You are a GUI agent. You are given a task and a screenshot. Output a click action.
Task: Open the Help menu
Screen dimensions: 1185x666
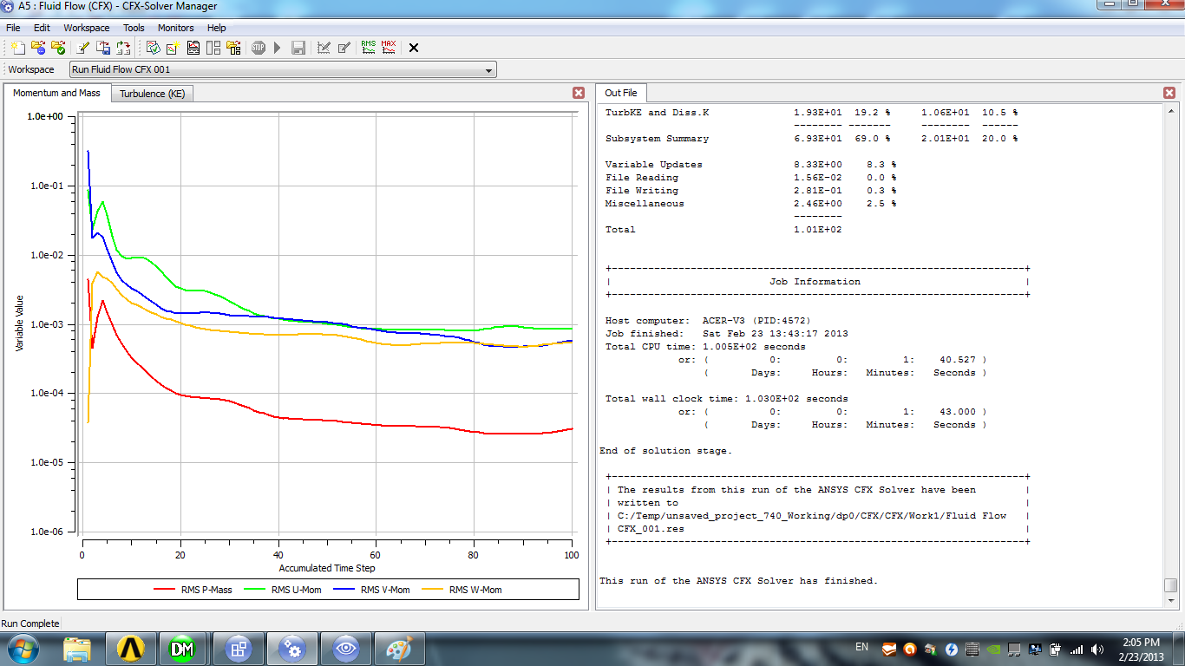coord(216,28)
